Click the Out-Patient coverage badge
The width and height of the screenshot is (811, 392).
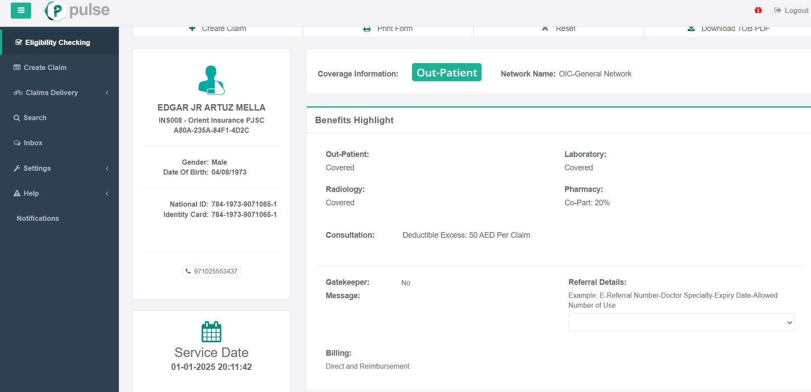click(447, 73)
